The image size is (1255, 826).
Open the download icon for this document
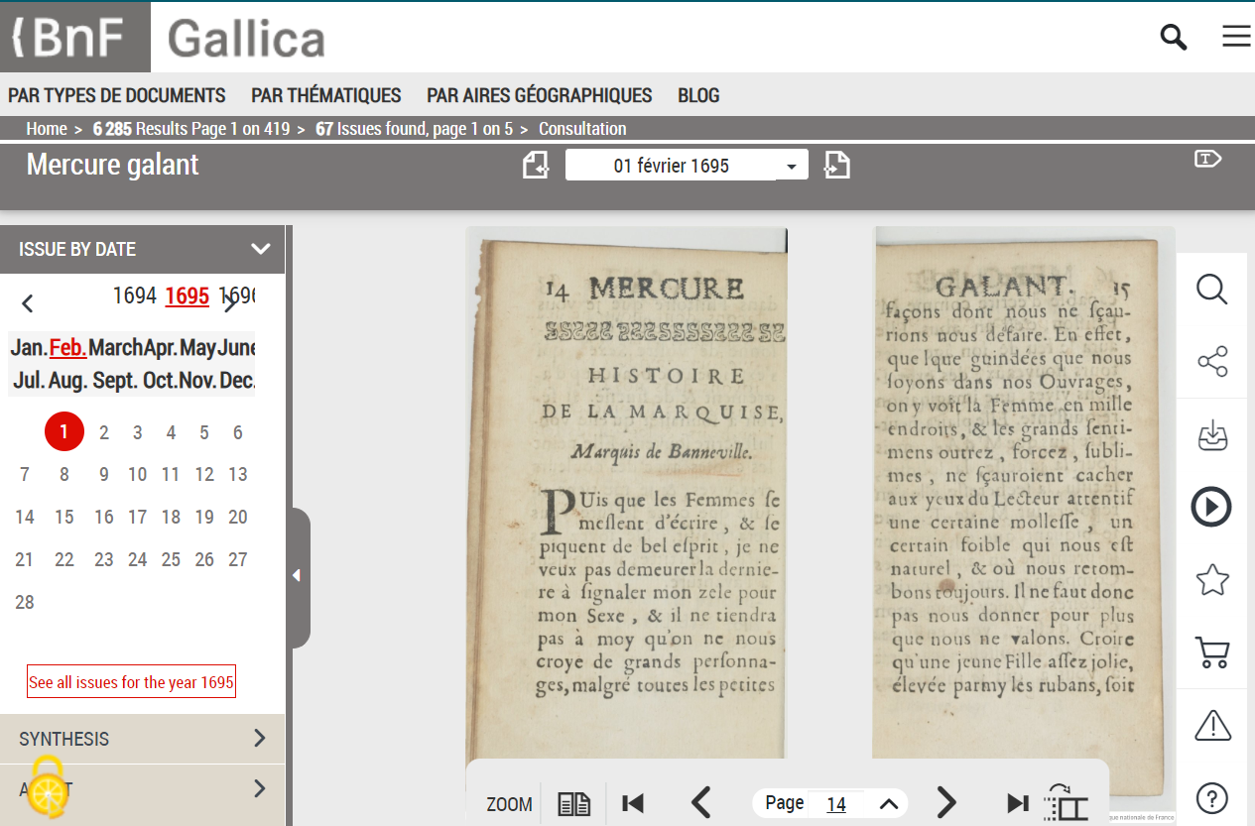(x=1211, y=434)
